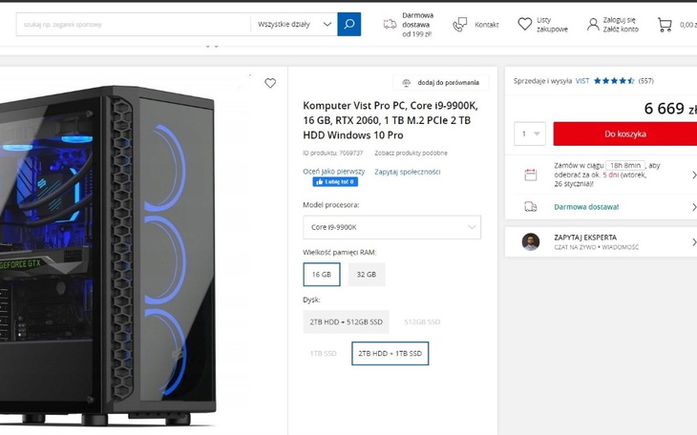Image resolution: width=697 pixels, height=435 pixels.
Task: Click the free delivery truck icon
Action: [390, 24]
